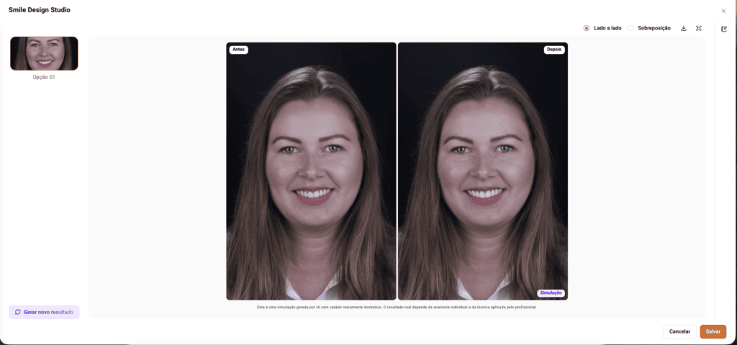Click the refresh icon in Gerar novo resultado
Viewport: 737px width, 345px height.
[18, 312]
